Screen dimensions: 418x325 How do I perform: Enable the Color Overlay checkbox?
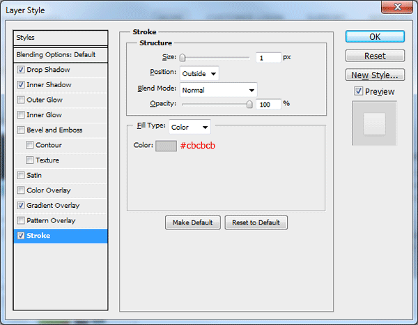(21, 190)
